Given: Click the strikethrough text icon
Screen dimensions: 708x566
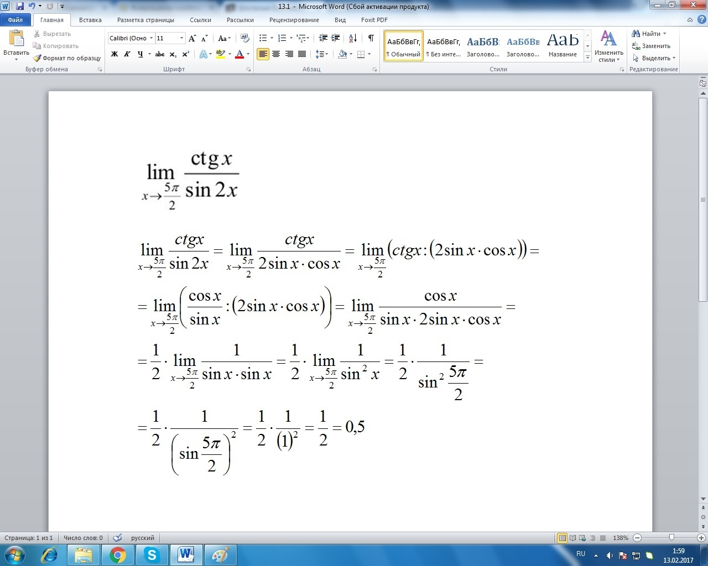Looking at the screenshot, I should click(x=160, y=54).
